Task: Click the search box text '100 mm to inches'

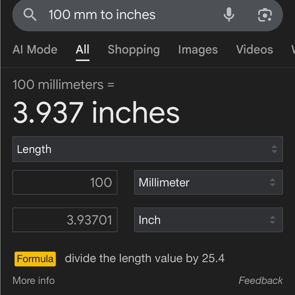Action: click(102, 15)
